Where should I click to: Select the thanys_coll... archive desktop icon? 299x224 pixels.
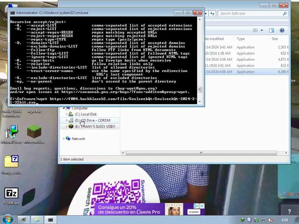(11, 164)
